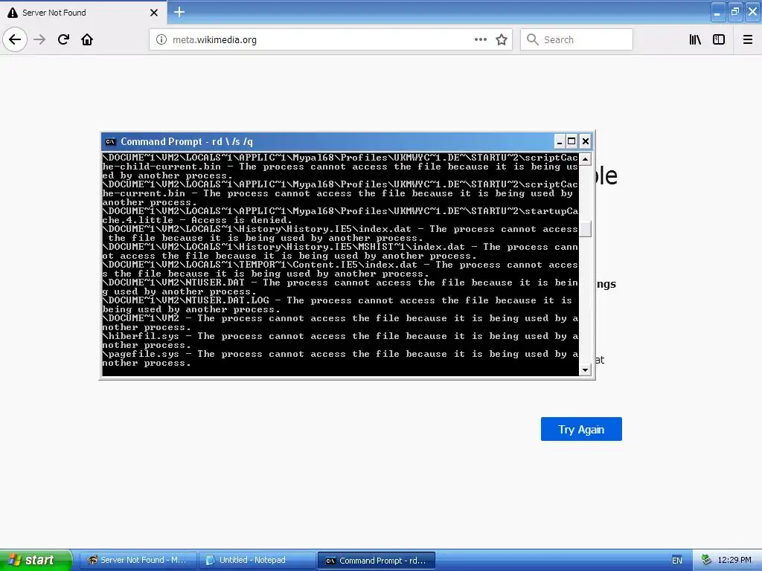This screenshot has width=762, height=571.
Task: Click the address bar showing meta.wikimedia.org
Action: tap(330, 39)
